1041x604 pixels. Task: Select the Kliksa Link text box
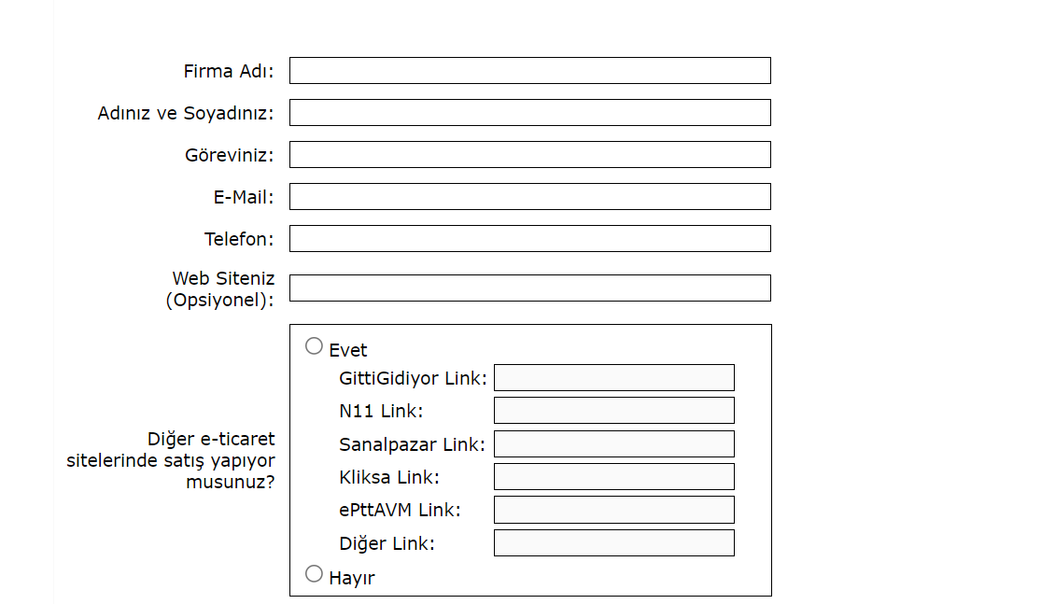click(613, 477)
